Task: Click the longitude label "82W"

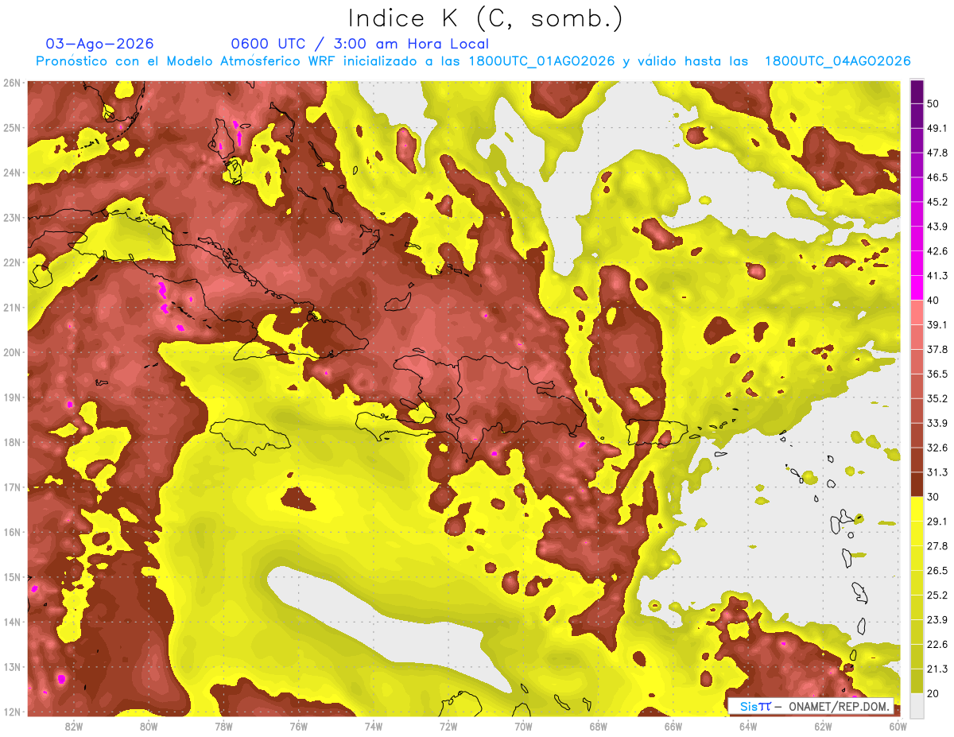Action: 73,726
